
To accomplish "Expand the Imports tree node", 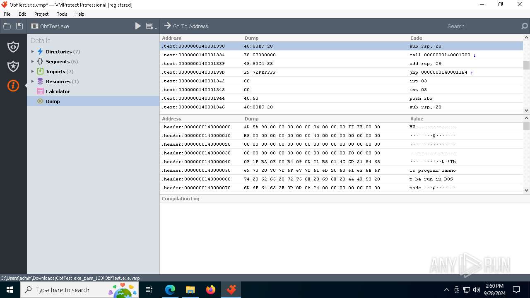I will coord(33,72).
